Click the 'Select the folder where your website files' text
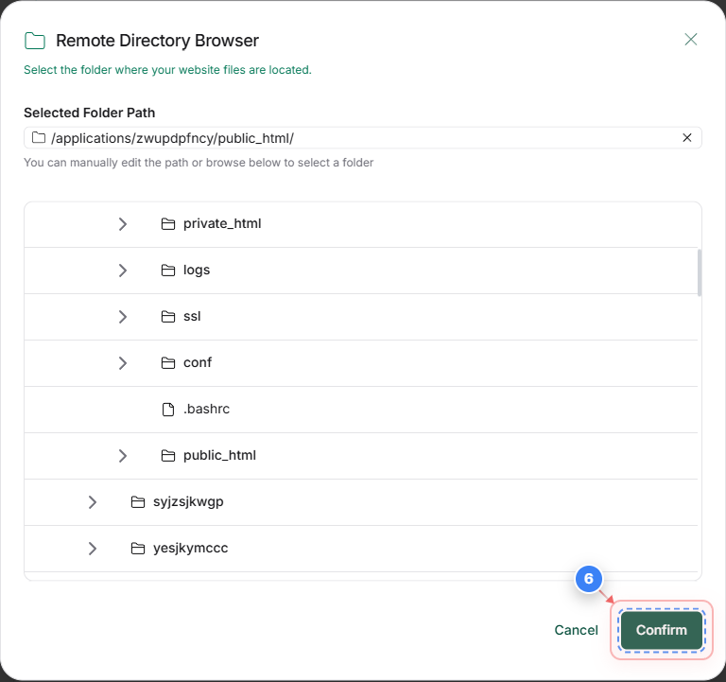 pos(167,70)
